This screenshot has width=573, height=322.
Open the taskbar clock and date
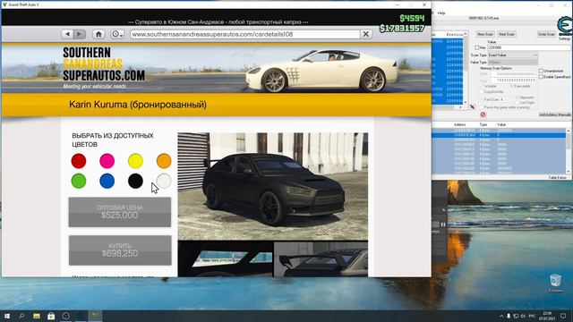[547, 316]
